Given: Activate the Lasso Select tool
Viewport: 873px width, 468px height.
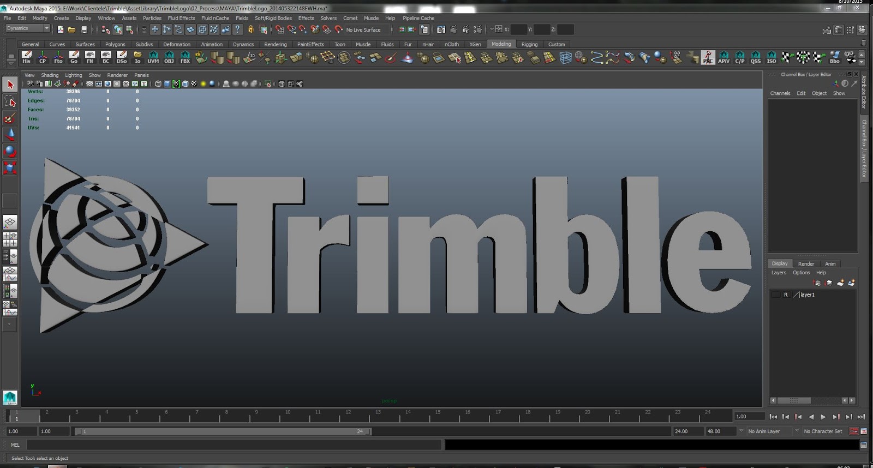Looking at the screenshot, I should click(10, 101).
